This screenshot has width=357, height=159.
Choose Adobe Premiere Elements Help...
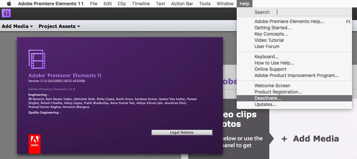[294, 22]
